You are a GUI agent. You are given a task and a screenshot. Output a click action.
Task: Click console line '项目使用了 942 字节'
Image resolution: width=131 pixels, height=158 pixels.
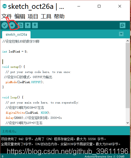coord(53,139)
